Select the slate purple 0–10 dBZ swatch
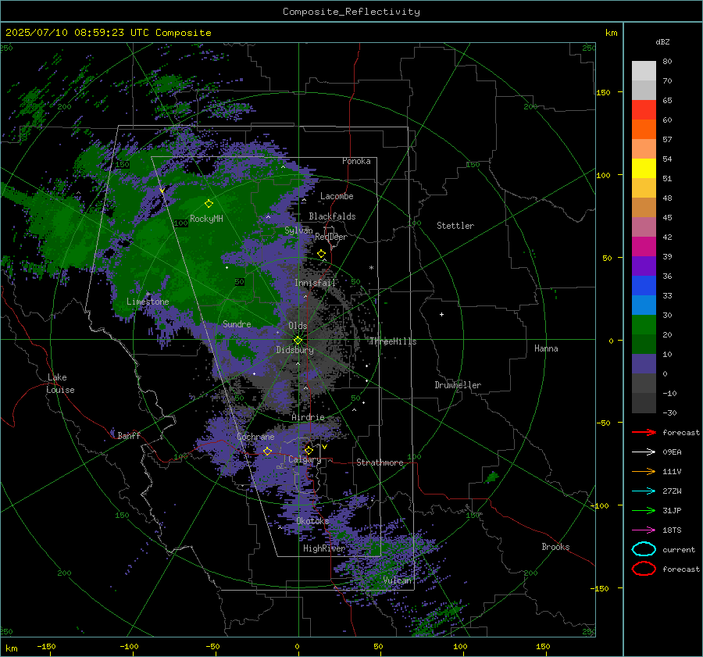 click(644, 364)
